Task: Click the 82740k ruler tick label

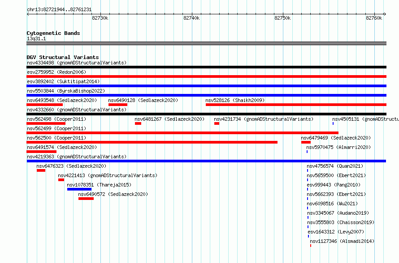Action: pyautogui.click(x=191, y=18)
